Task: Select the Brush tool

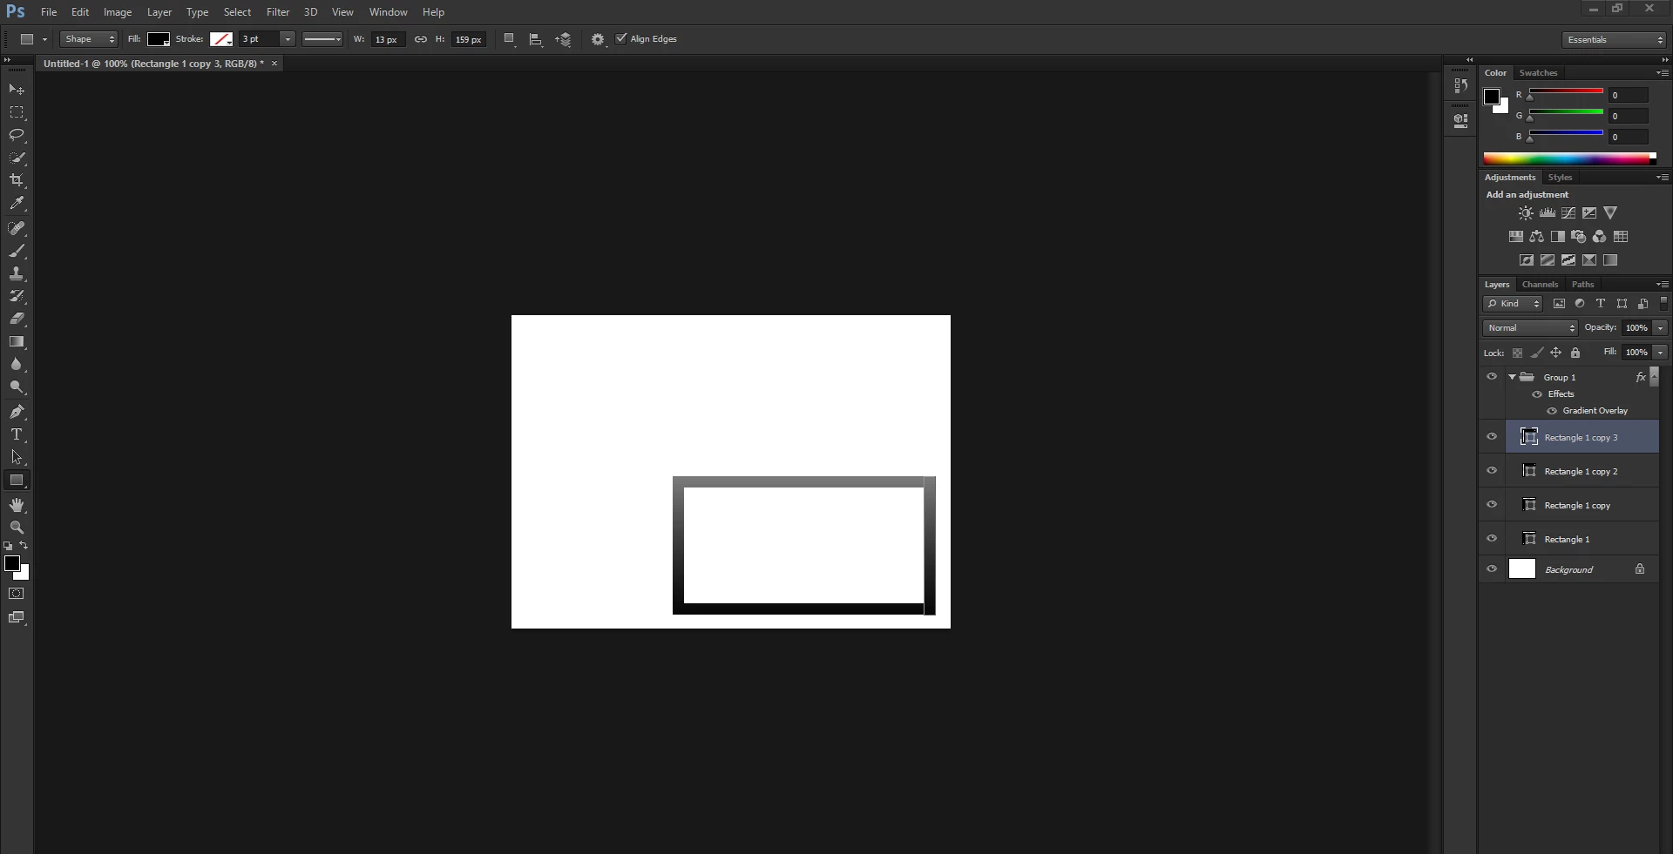Action: tap(17, 252)
